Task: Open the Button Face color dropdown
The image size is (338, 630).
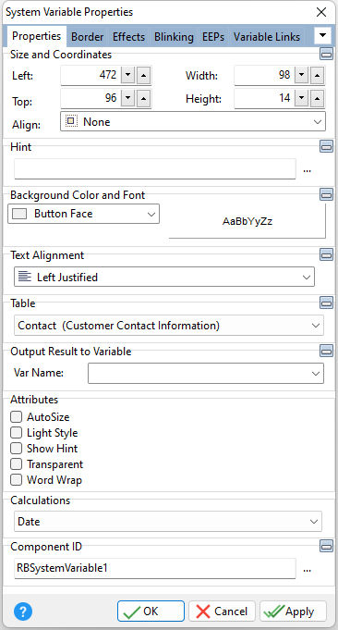Action: tap(83, 214)
